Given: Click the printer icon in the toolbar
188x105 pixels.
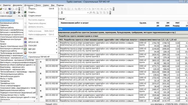Looking at the screenshot, I should point(16,9).
